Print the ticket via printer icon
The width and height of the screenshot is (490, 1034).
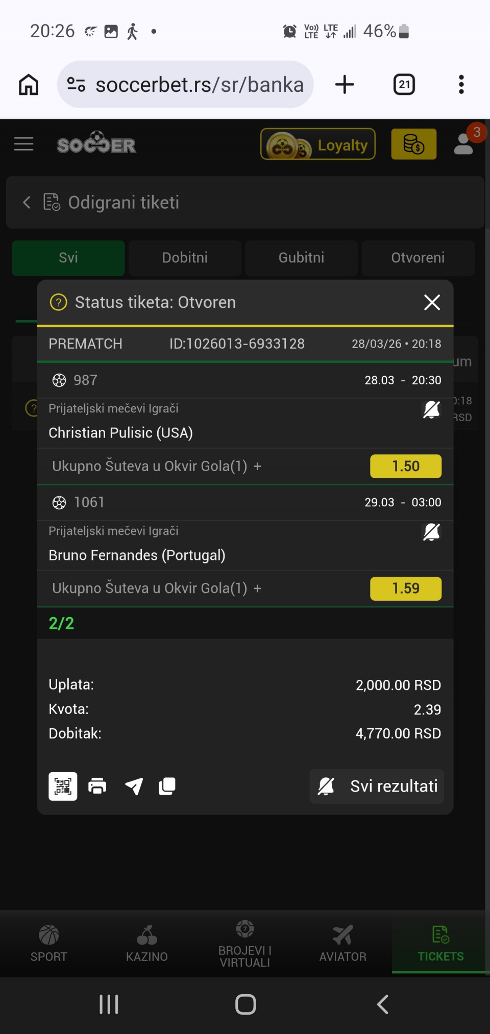[x=97, y=786]
